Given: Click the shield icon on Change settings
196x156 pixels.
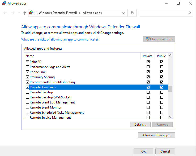Looking at the screenshot, I should pyautogui.click(x=147, y=39).
